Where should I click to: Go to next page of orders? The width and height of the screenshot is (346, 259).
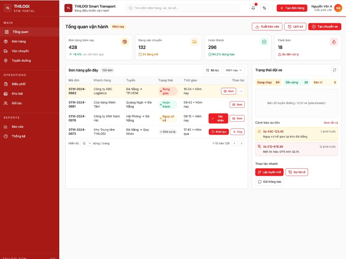click(241, 143)
